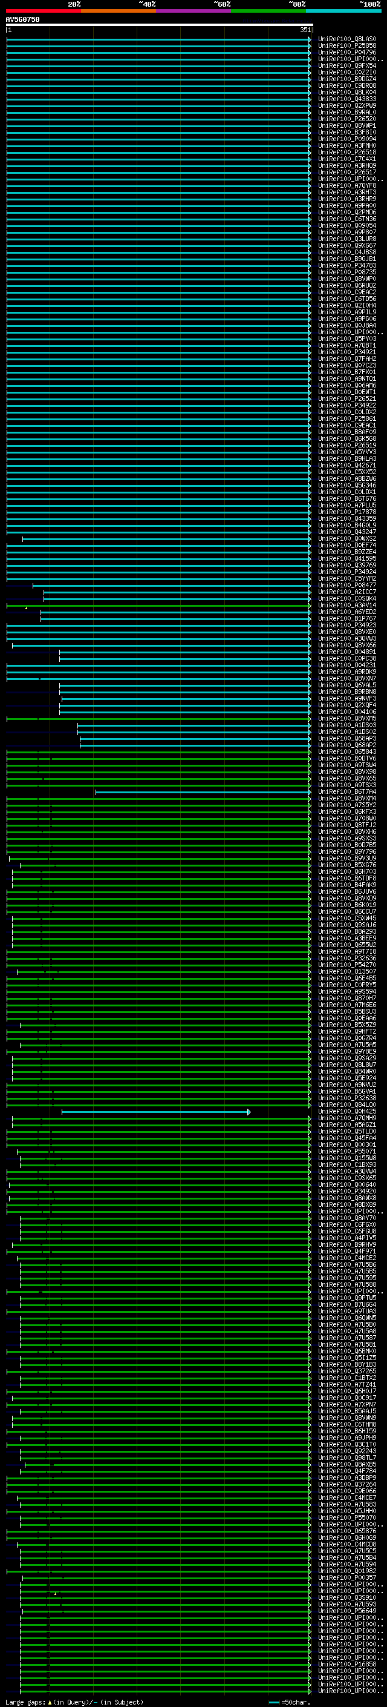The image size is (387, 1707).
Task: Open hit UniRef100_P25858
Action: (347, 46)
